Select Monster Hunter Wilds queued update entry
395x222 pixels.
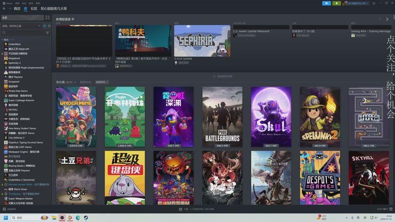pos(29,185)
